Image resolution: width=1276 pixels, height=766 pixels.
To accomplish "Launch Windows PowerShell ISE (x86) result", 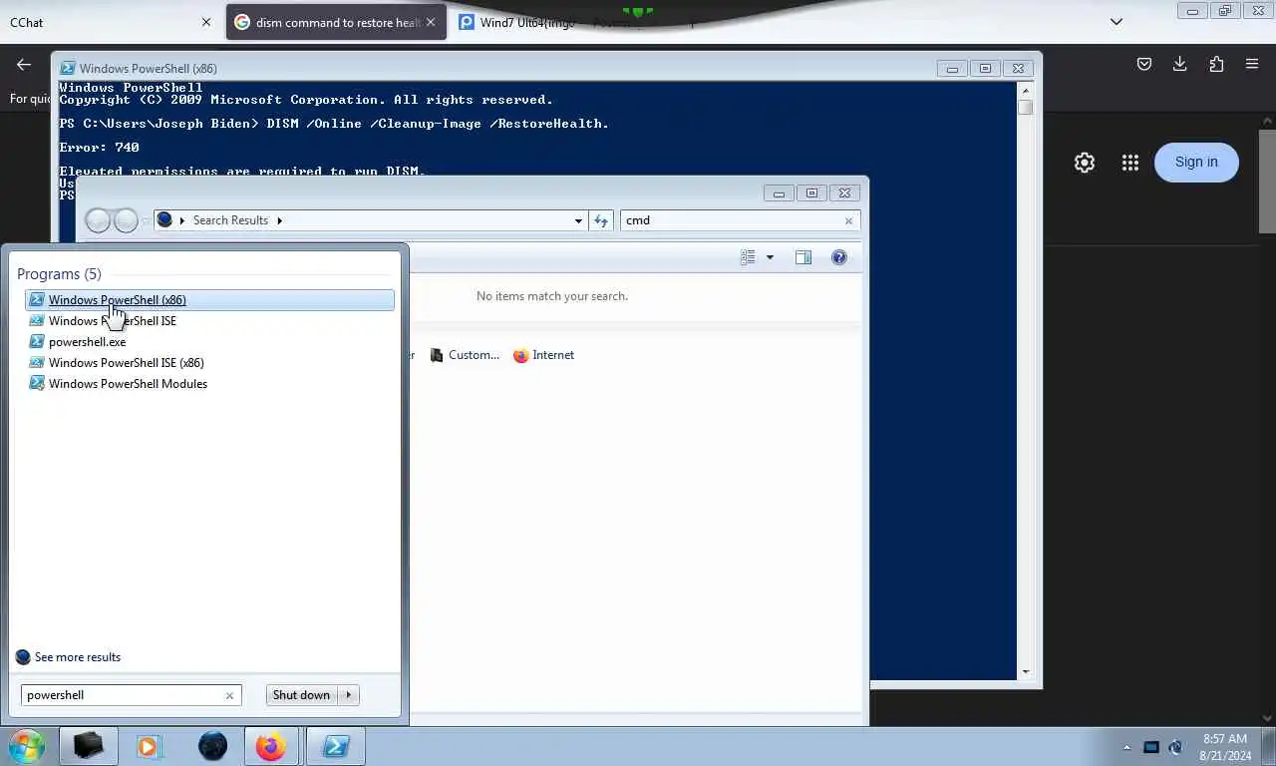I will (x=209, y=363).
